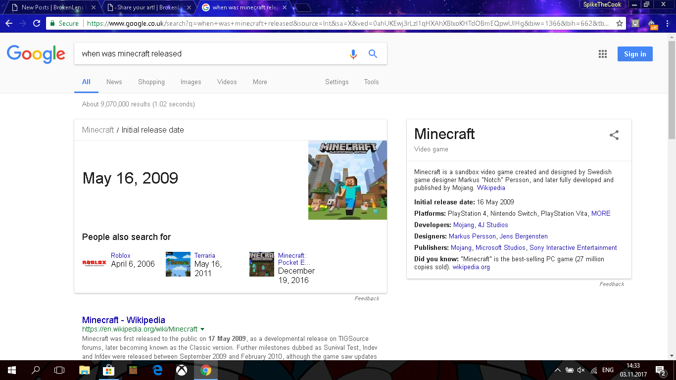Viewport: 676px width, 380px height.
Task: Open the Google apps grid icon
Action: click(603, 54)
